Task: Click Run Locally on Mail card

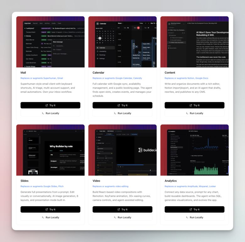Action: 50,113
